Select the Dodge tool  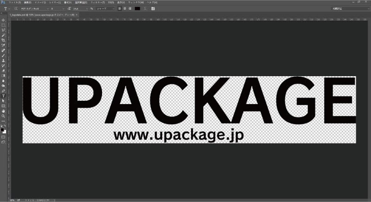pos(3,86)
